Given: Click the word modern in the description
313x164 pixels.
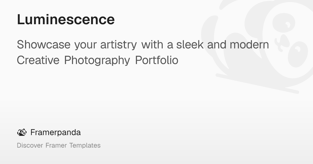Looking at the screenshot, I should [249, 45].
